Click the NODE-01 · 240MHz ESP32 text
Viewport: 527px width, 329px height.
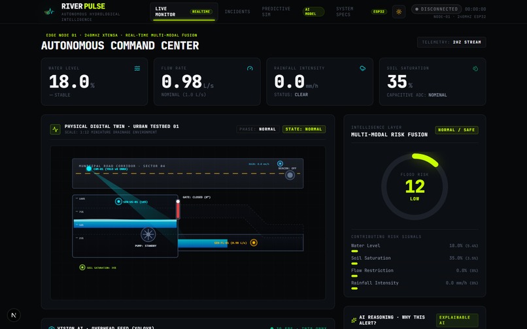point(460,16)
